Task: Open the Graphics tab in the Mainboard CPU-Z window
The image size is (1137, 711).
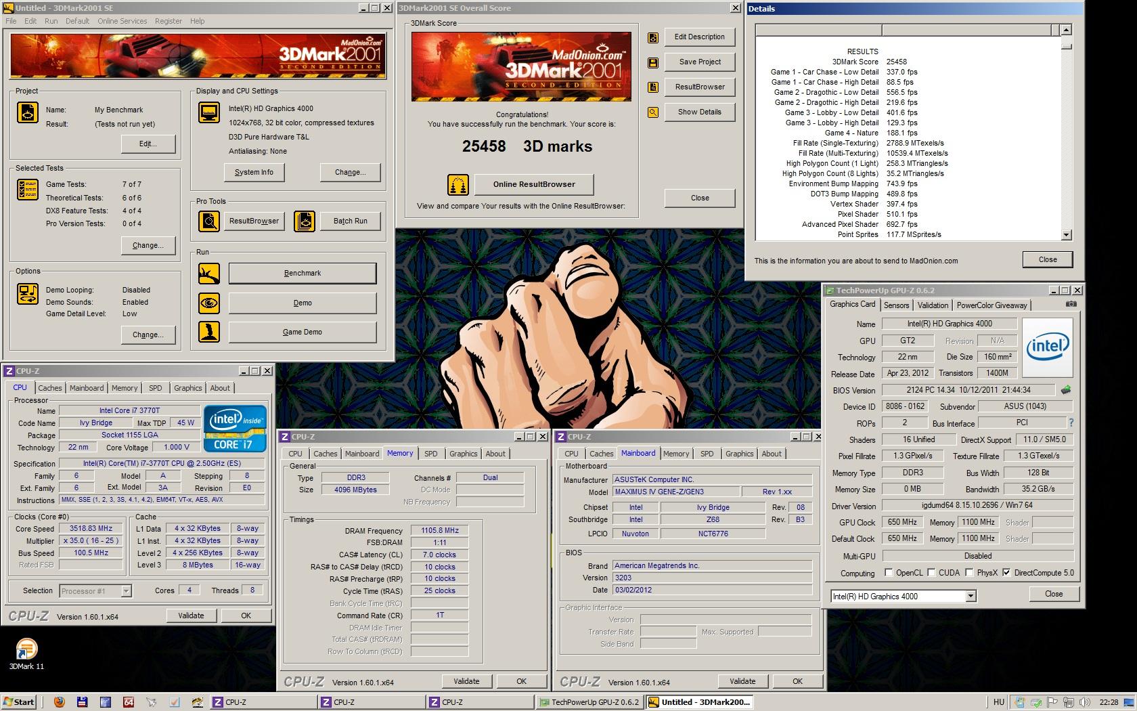Action: coord(739,454)
